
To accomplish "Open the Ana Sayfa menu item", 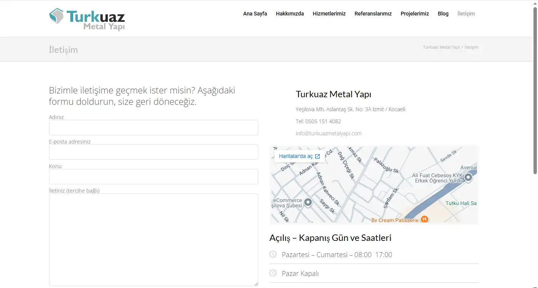I will [255, 14].
